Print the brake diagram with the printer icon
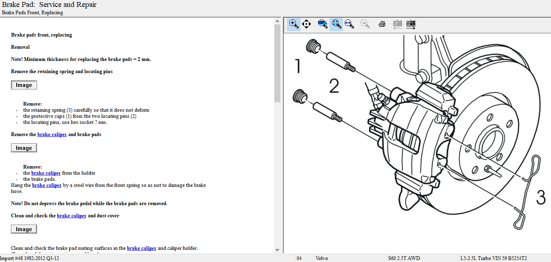 pos(382,24)
